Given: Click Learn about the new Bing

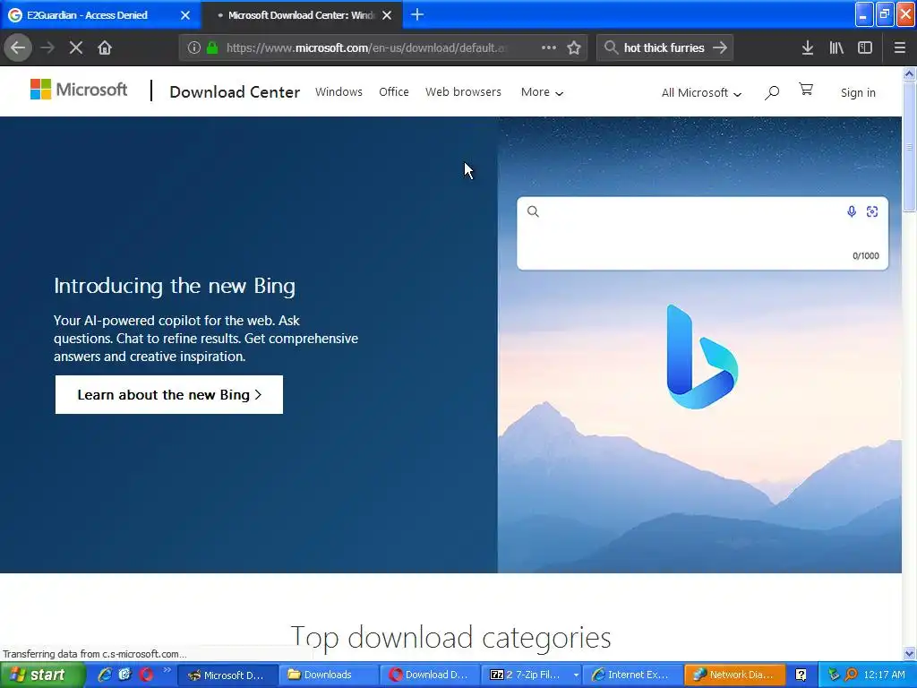Looking at the screenshot, I should click(x=169, y=395).
